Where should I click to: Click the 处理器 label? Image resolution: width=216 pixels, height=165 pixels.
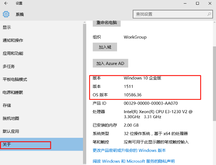click(x=99, y=112)
